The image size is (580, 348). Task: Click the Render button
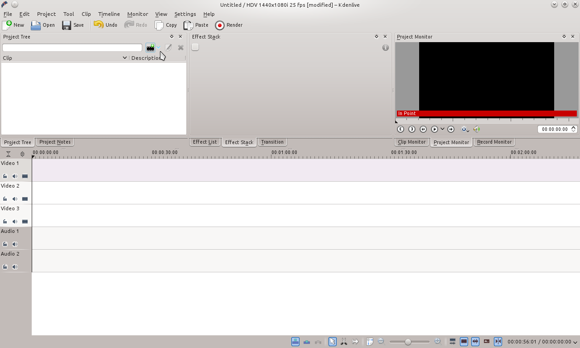229,25
